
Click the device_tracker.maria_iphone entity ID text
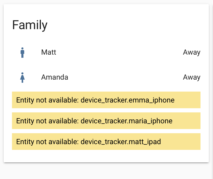pyautogui.click(x=127, y=121)
